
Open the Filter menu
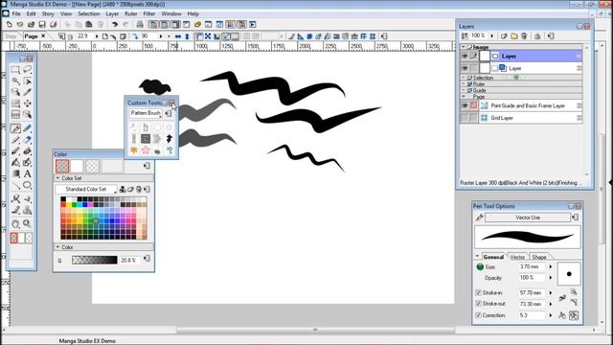coord(149,13)
